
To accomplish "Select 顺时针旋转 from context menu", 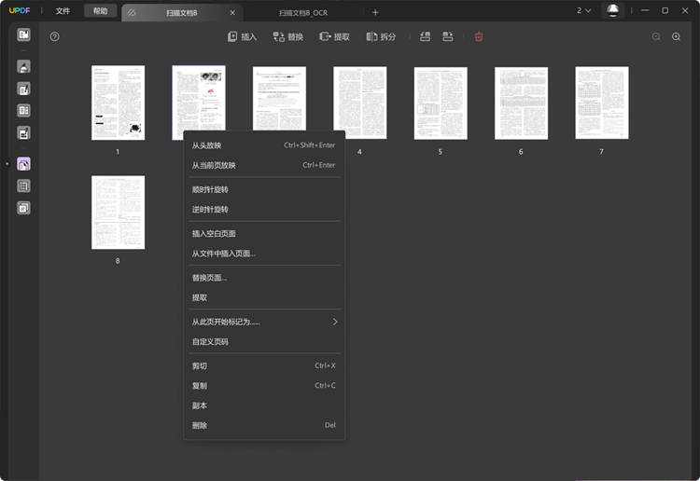I will (x=264, y=189).
